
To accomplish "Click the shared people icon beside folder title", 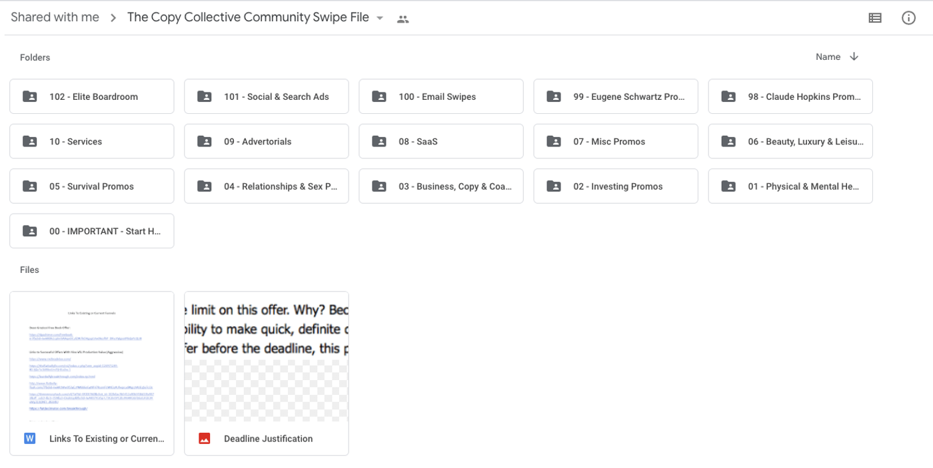I will pos(403,19).
